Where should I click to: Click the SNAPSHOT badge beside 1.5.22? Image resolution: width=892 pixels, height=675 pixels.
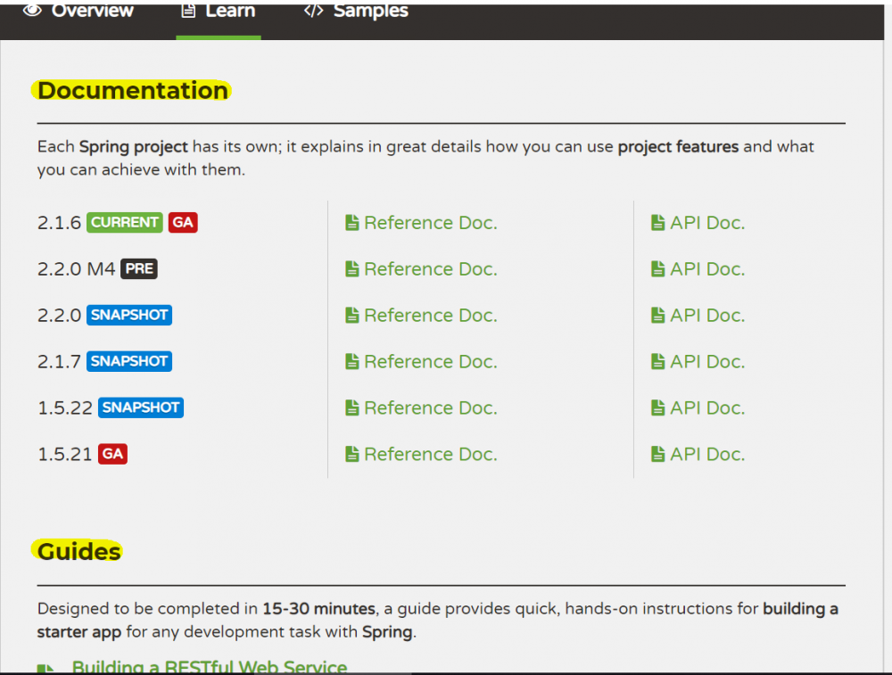[141, 407]
